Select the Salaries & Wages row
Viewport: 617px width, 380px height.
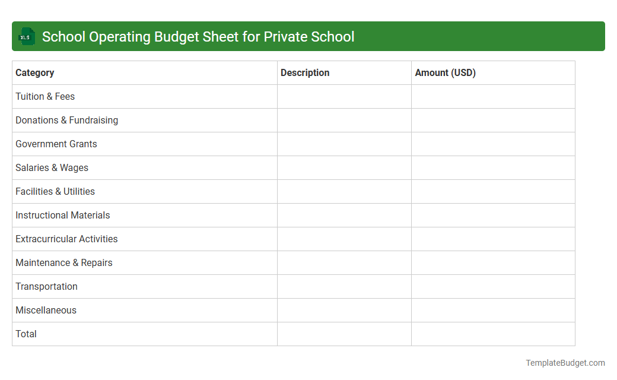pos(52,167)
